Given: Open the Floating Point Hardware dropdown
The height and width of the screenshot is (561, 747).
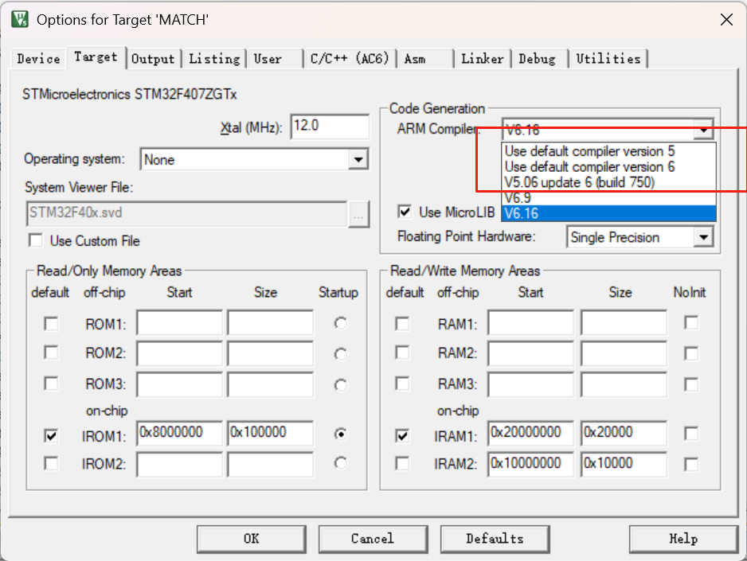Looking at the screenshot, I should tap(704, 237).
